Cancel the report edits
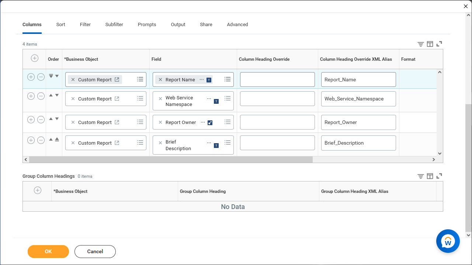Screen dimensions: 472x265 [x=95, y=251]
